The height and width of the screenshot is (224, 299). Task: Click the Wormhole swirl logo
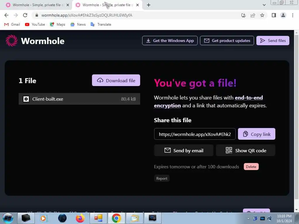pos(12,41)
